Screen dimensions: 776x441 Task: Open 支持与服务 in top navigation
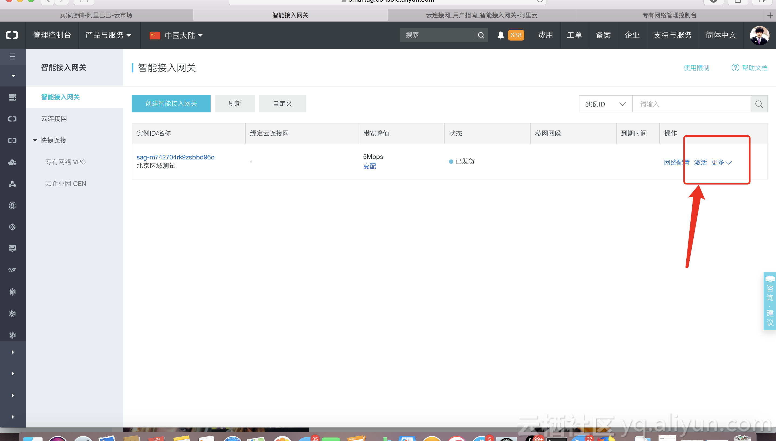pos(673,35)
